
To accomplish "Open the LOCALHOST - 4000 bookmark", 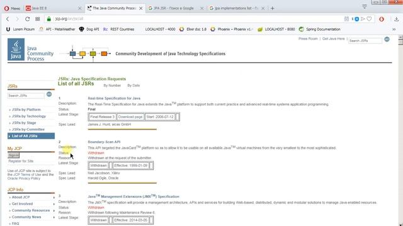I will point(160,30).
